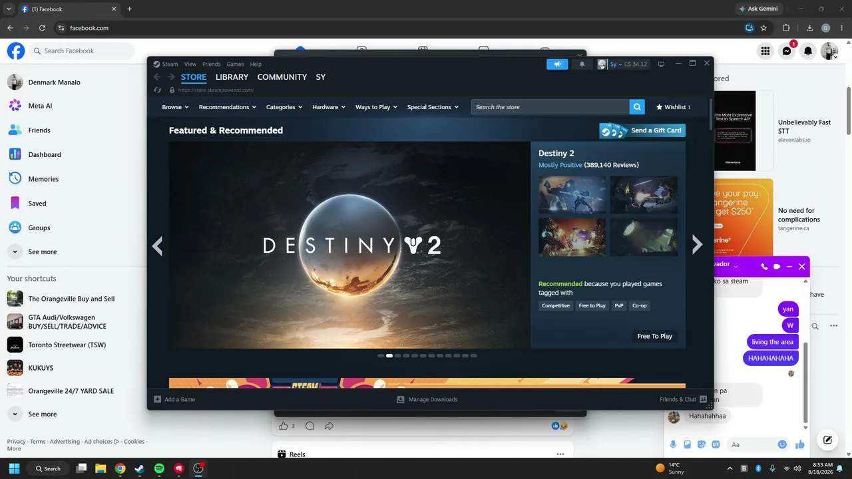Click the voice clip microphone in chat
Viewport: 852px width, 479px height.
pyautogui.click(x=674, y=444)
